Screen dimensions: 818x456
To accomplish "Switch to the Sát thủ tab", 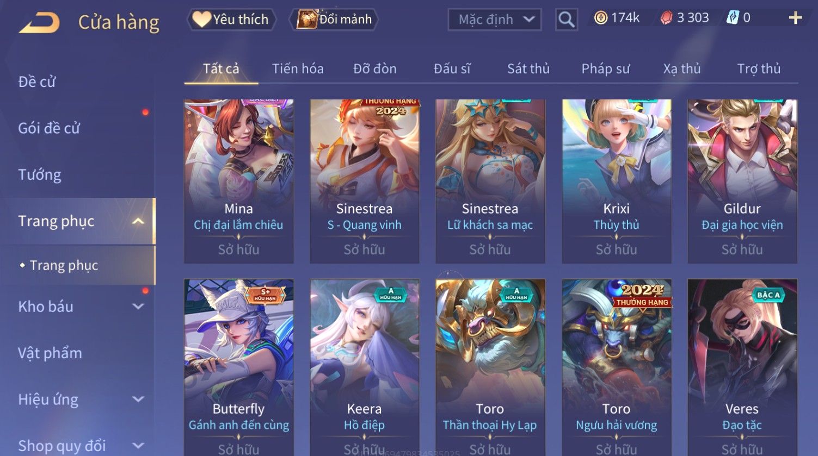I will 528,69.
